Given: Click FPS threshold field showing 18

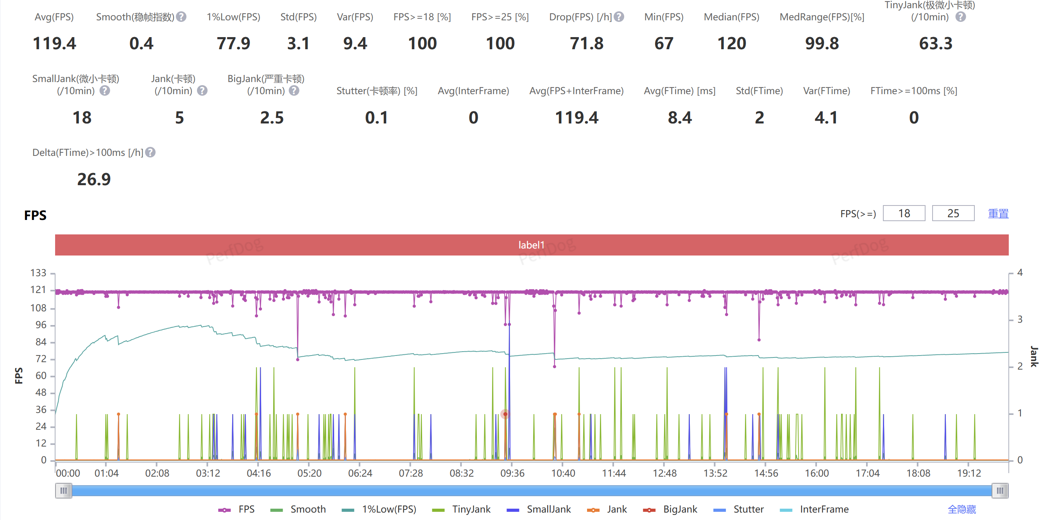Looking at the screenshot, I should point(904,213).
